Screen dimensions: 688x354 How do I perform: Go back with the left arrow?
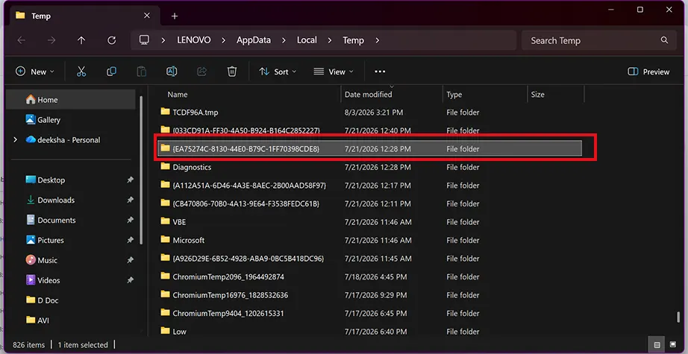21,40
